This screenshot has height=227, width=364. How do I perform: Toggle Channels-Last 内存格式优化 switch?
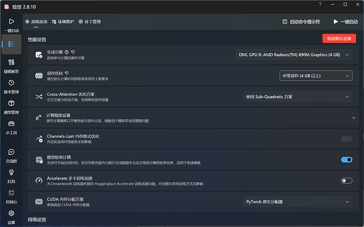coord(347,139)
